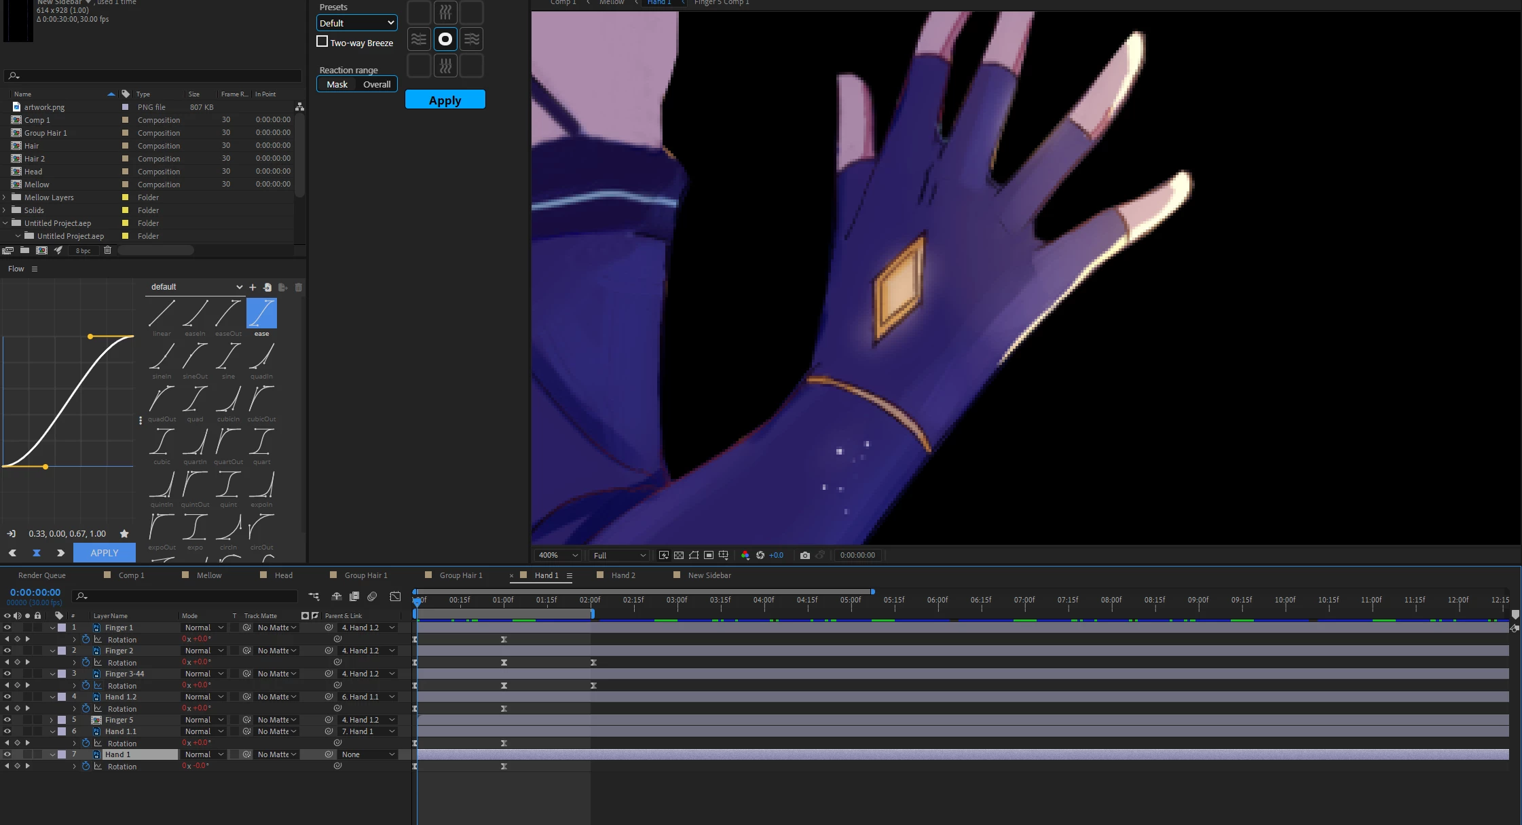1522x825 pixels.
Task: Click the Flow favorite star icon
Action: click(x=124, y=533)
